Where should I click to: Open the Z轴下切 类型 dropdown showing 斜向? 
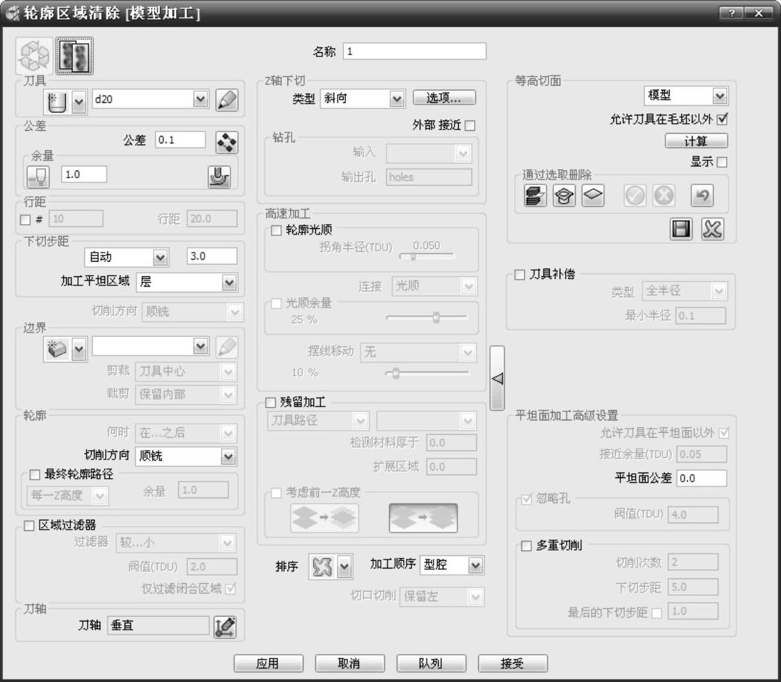tap(397, 99)
